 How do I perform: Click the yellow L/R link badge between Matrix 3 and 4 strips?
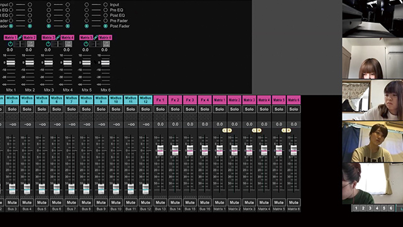[256, 131]
